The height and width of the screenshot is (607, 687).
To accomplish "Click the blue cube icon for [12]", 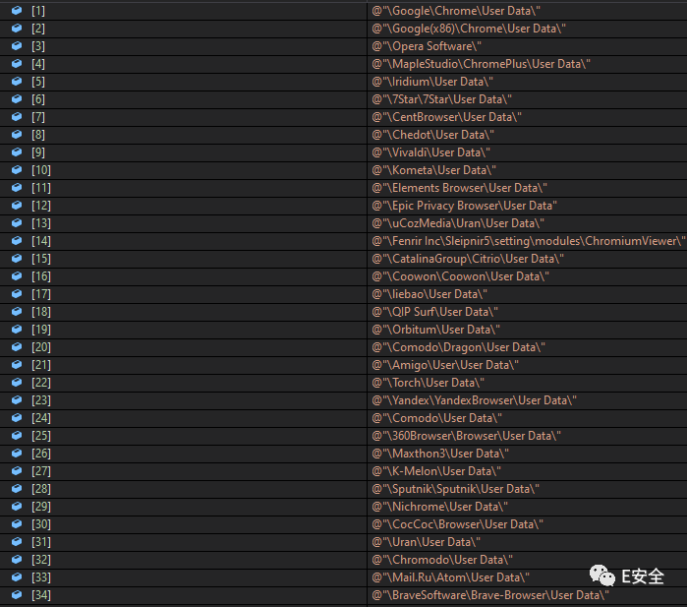I will click(17, 206).
